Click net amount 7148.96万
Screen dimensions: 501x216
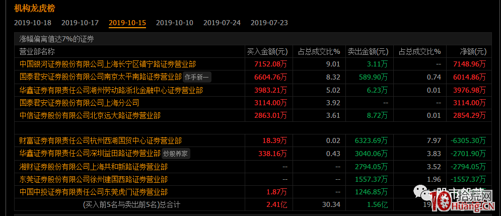[x=469, y=64]
